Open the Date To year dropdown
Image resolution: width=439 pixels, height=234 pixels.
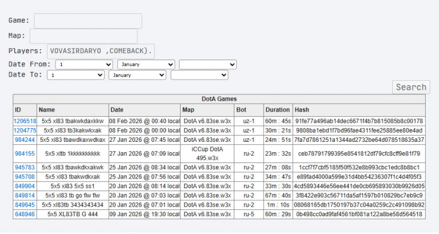coord(199,75)
